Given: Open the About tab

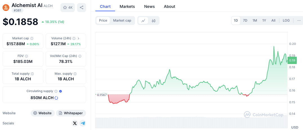Looking at the screenshot, I should pyautogui.click(x=169, y=6).
